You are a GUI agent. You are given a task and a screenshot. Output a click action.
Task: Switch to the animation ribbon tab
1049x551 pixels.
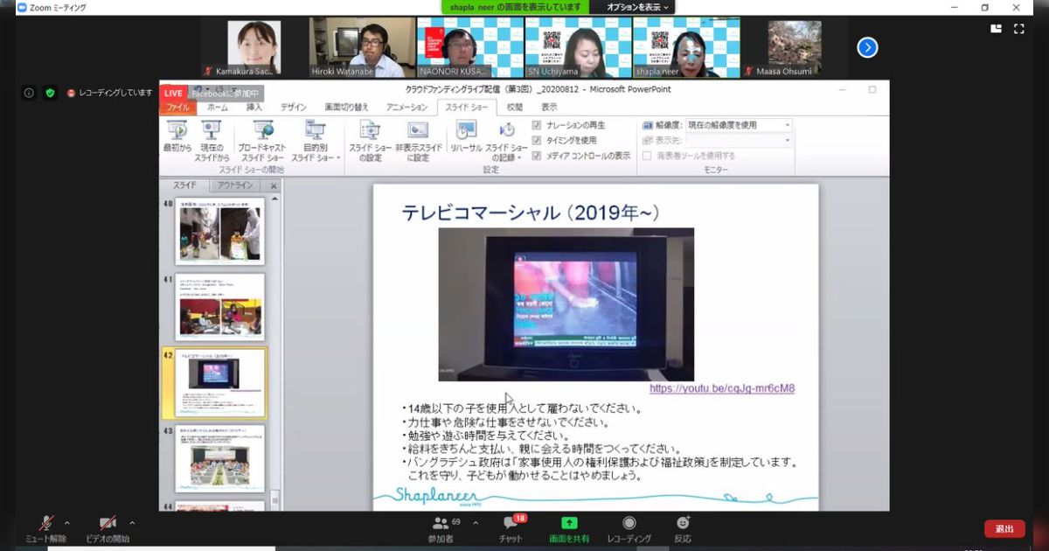[406, 108]
